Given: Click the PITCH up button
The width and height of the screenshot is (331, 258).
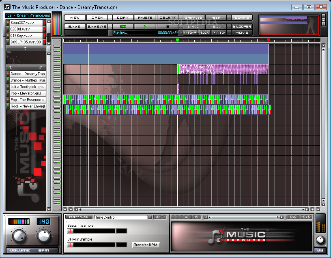Looking at the screenshot, I should pyautogui.click(x=190, y=32).
